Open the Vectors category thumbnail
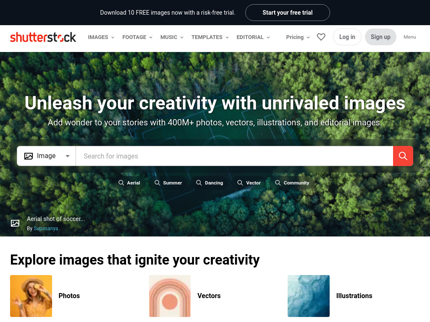Viewport: 430px width, 322px height. pos(170,296)
